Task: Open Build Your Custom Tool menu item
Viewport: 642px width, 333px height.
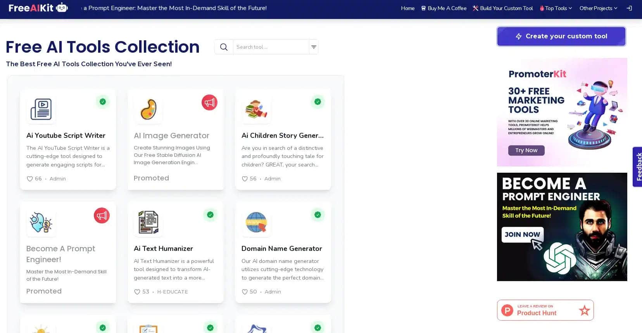Action: [x=503, y=8]
